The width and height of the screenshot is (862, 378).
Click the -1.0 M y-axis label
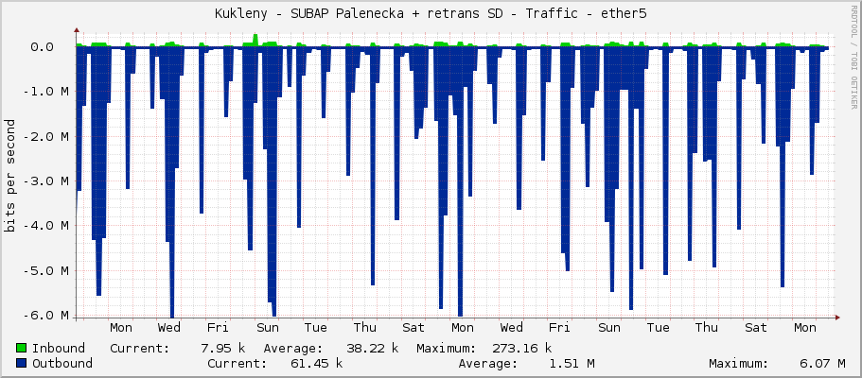[46, 92]
